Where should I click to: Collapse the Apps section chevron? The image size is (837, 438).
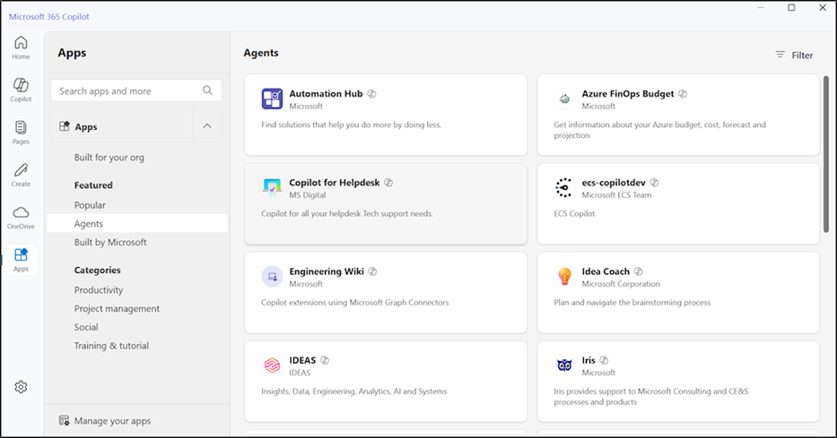[x=207, y=127]
